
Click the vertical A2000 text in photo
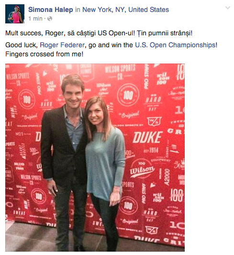[x=167, y=177]
